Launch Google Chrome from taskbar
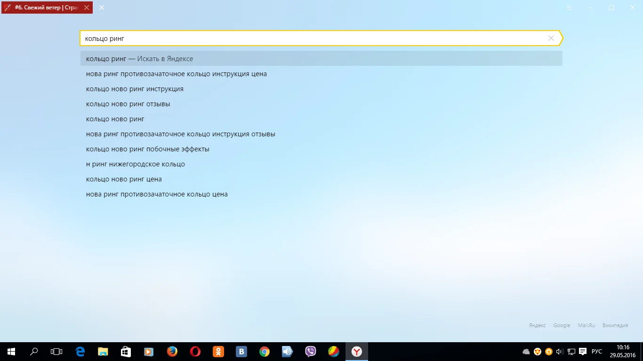Image resolution: width=643 pixels, height=361 pixels. pyautogui.click(x=264, y=352)
